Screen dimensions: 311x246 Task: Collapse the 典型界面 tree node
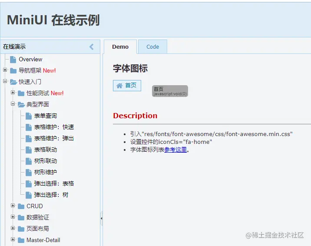(13, 104)
